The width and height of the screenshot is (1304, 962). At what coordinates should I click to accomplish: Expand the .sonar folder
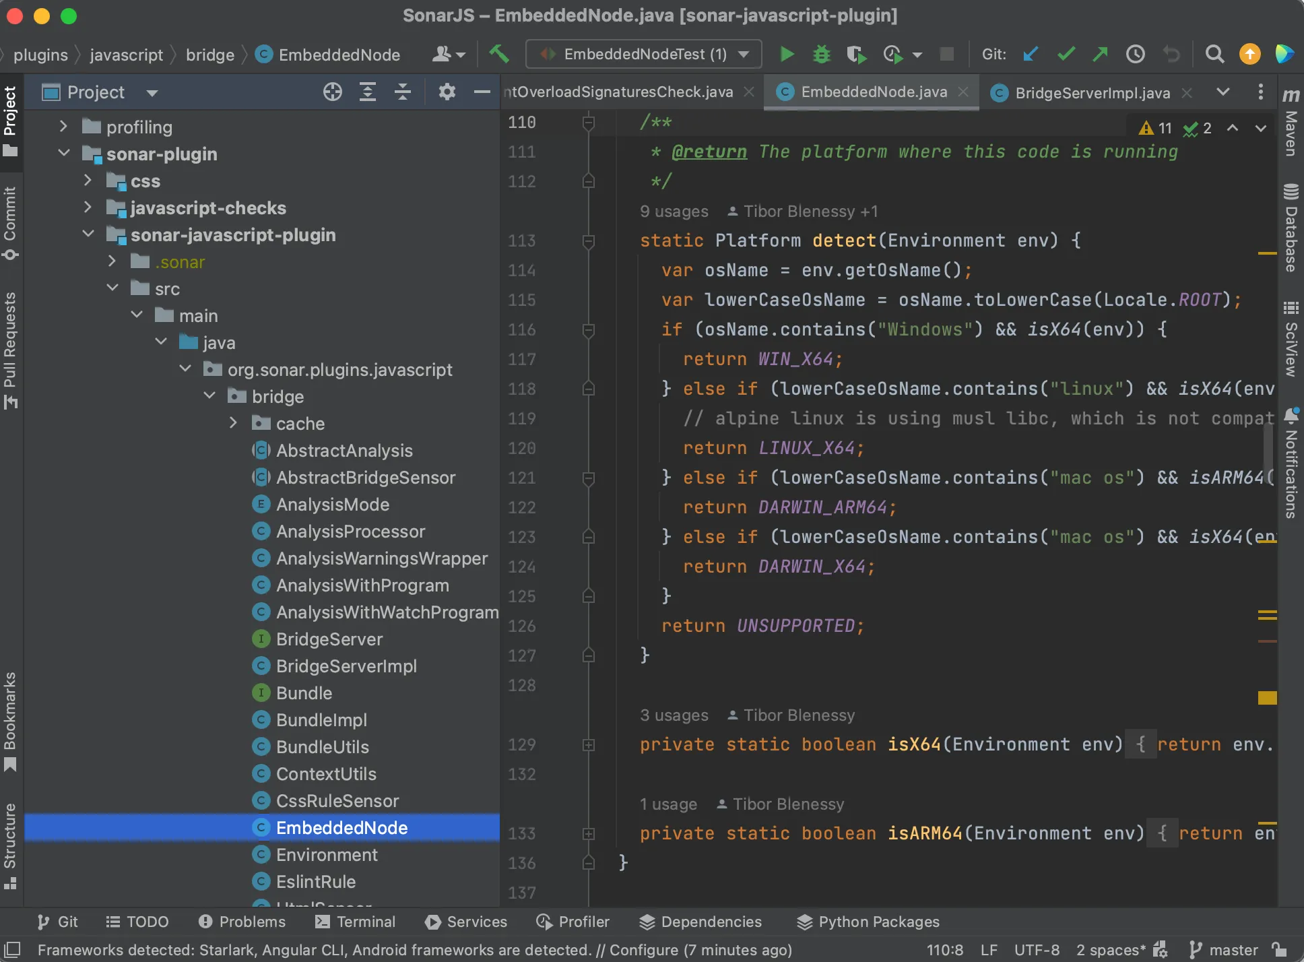point(112,261)
